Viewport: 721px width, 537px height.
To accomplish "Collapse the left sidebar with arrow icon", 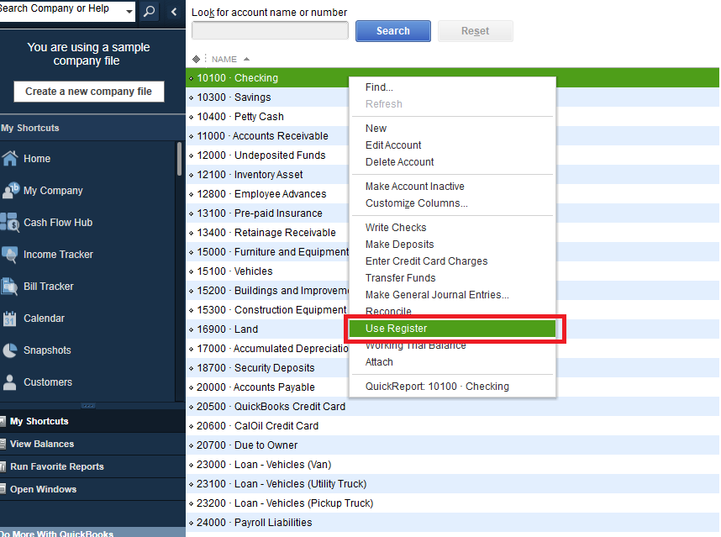I will coord(174,12).
